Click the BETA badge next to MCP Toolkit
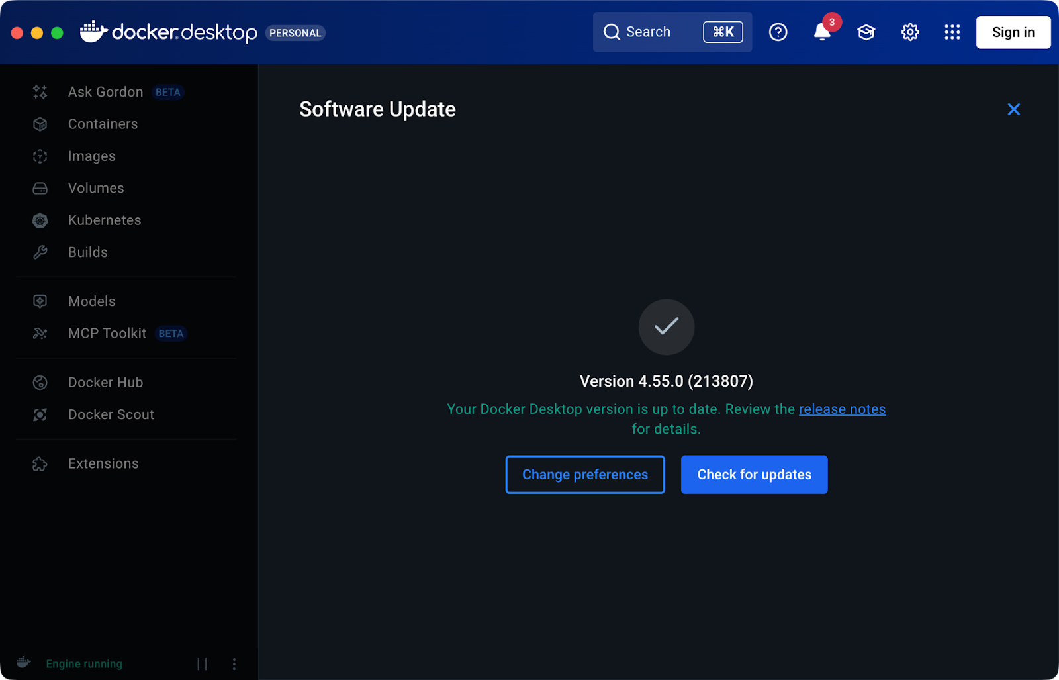 click(171, 334)
